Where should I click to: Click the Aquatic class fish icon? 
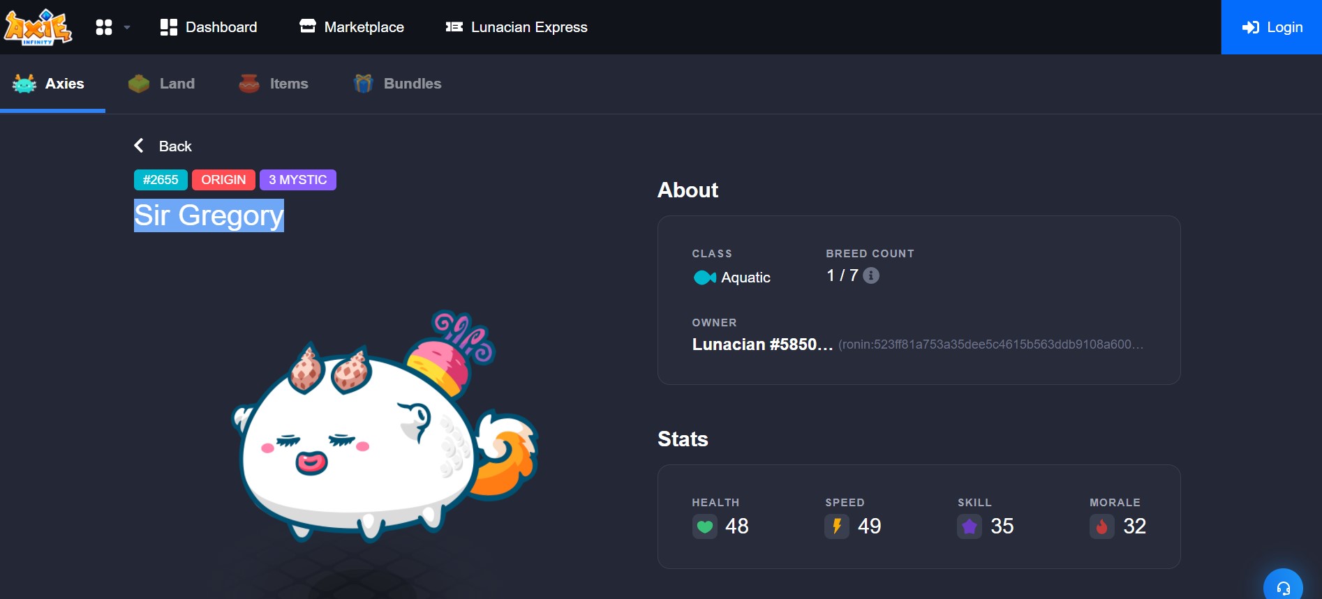point(704,278)
